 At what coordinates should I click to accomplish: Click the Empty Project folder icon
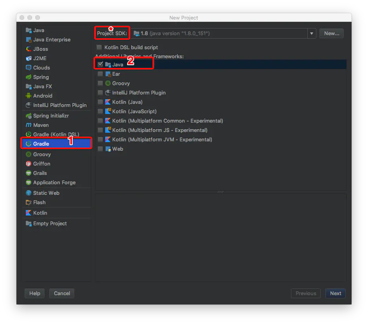29,224
